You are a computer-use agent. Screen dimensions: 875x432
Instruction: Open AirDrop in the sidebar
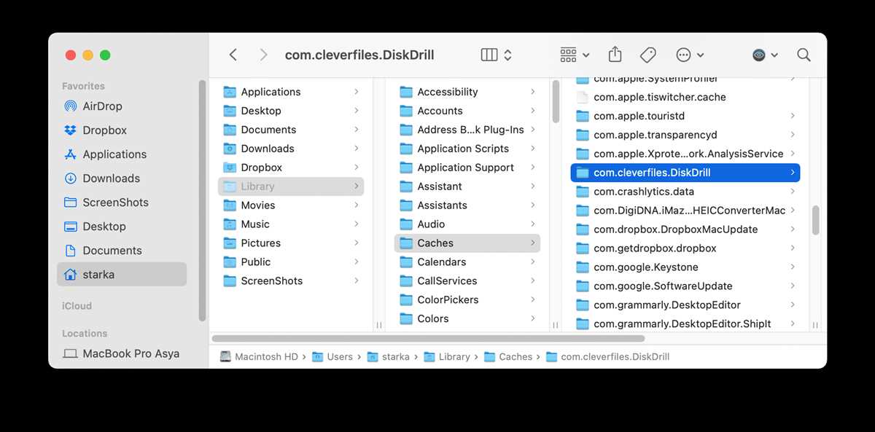click(x=102, y=106)
